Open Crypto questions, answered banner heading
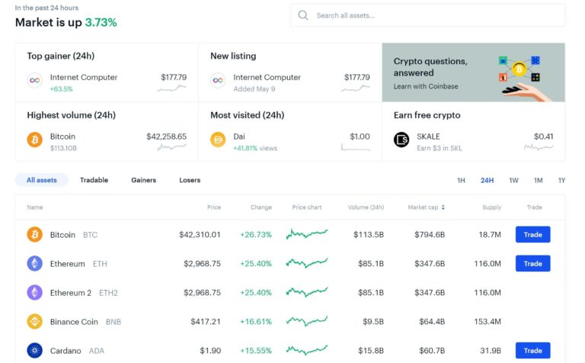585x363 pixels. (430, 67)
